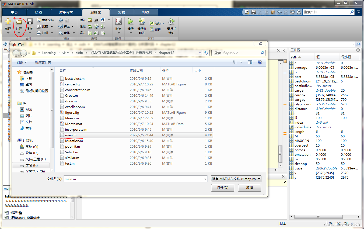
Task: Expand the 运行 dropdown arrow
Action: pos(131,33)
